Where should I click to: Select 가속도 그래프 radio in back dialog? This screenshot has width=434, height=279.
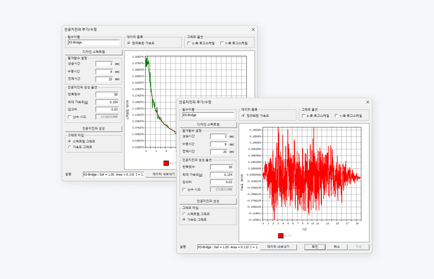pos(70,147)
